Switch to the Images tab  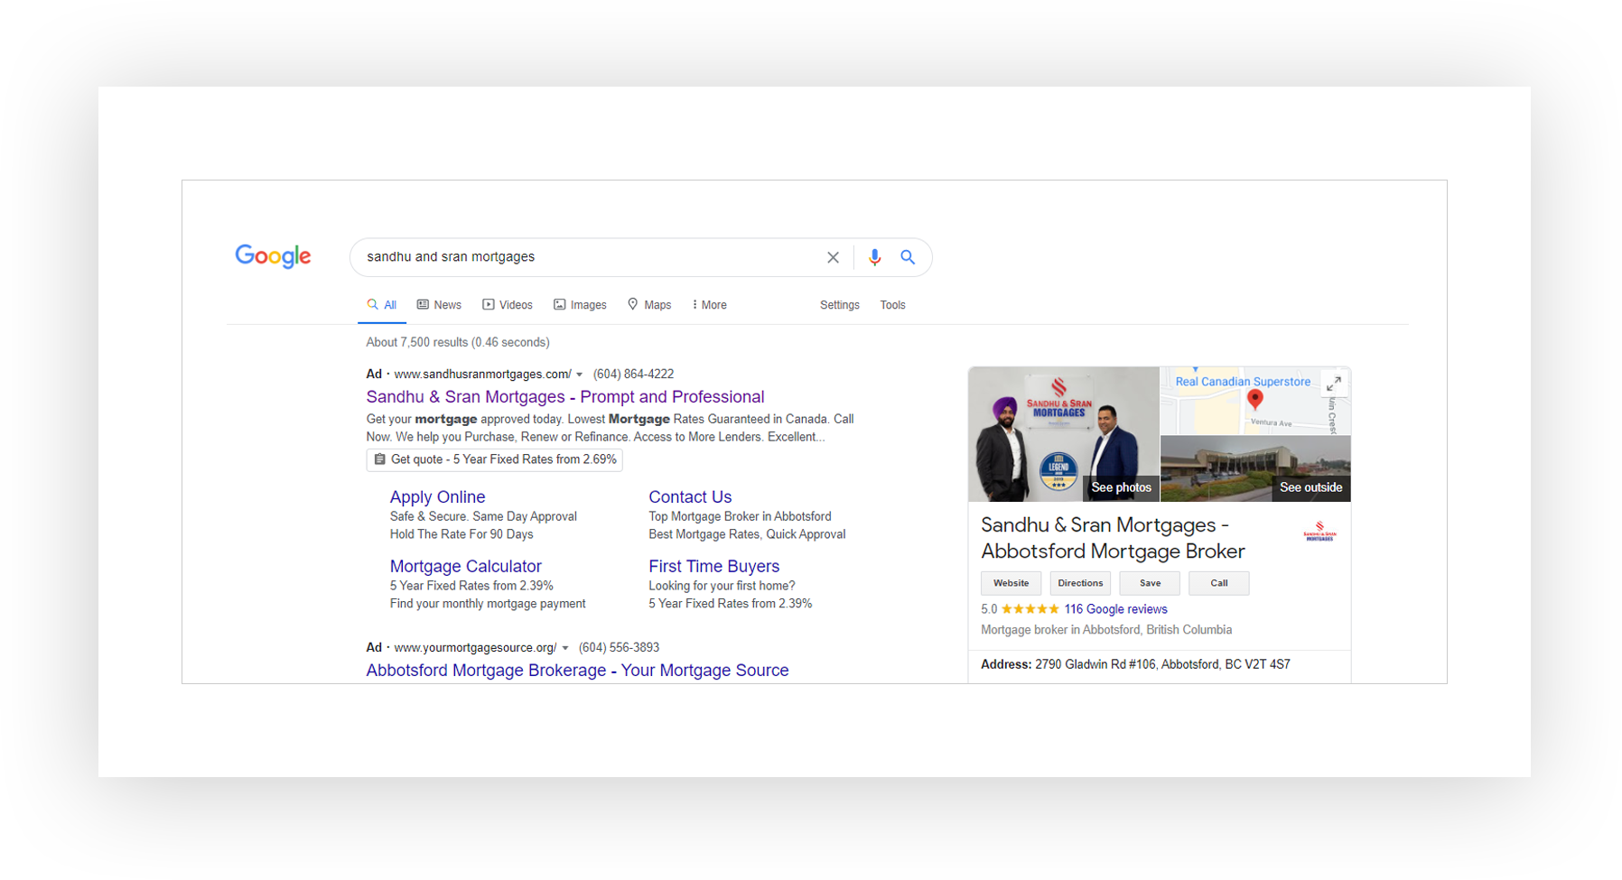pyautogui.click(x=580, y=305)
